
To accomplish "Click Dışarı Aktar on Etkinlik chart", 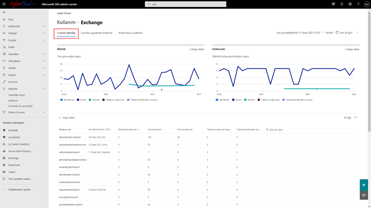I will pos(197,49).
